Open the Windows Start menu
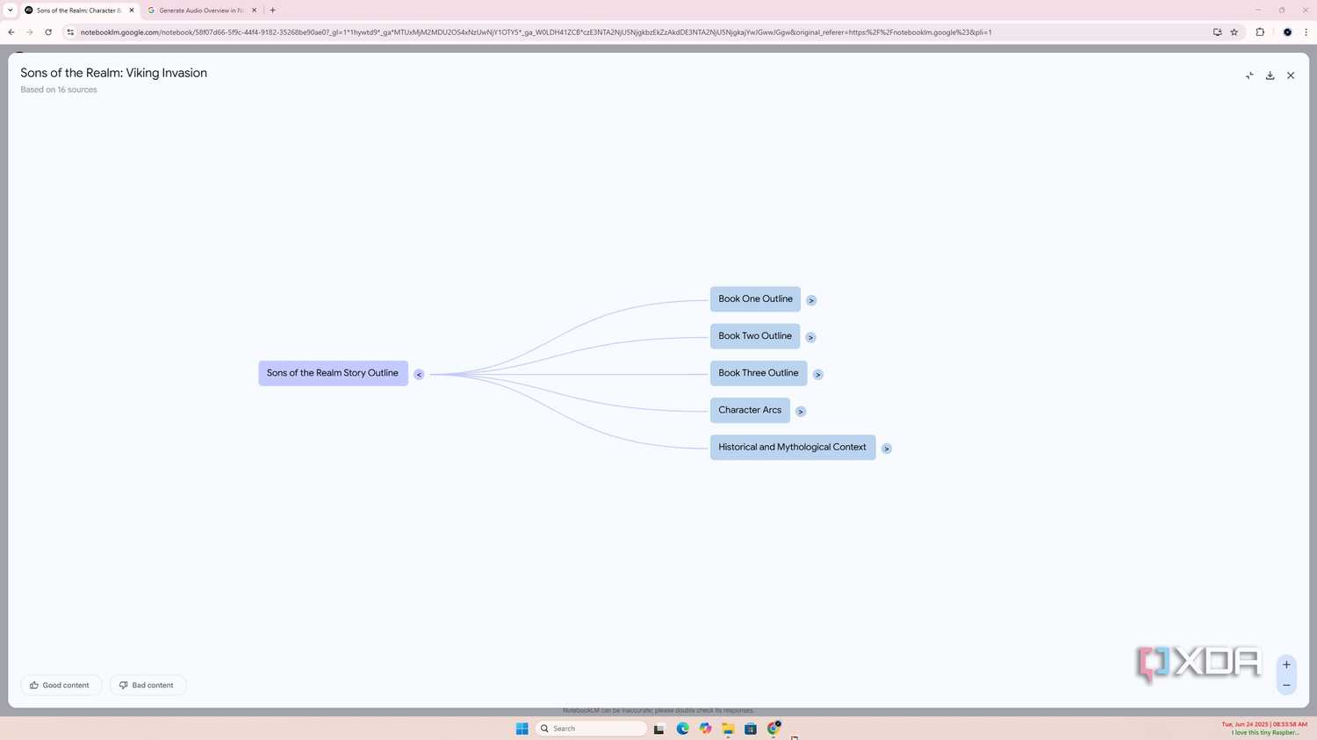Viewport: 1317px width, 740px height. 522,729
